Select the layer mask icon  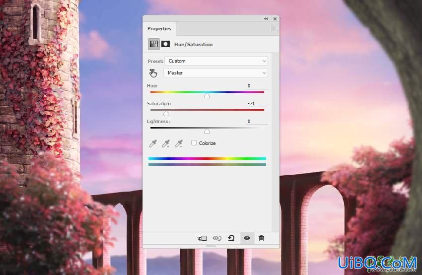point(165,44)
